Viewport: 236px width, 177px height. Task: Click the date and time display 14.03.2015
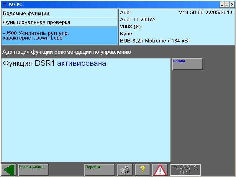click(x=185, y=170)
